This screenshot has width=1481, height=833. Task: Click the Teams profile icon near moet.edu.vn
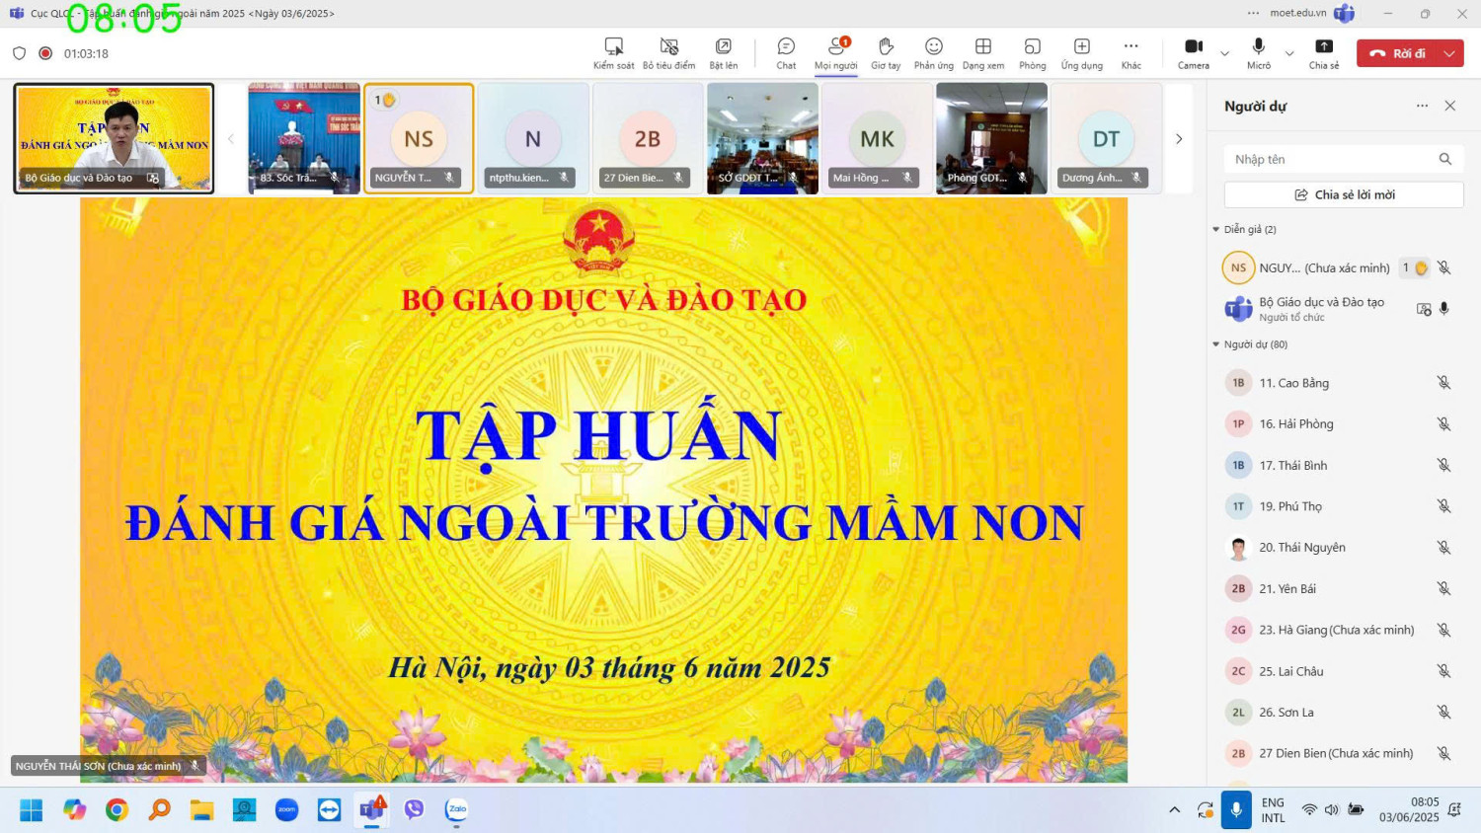coord(1344,13)
